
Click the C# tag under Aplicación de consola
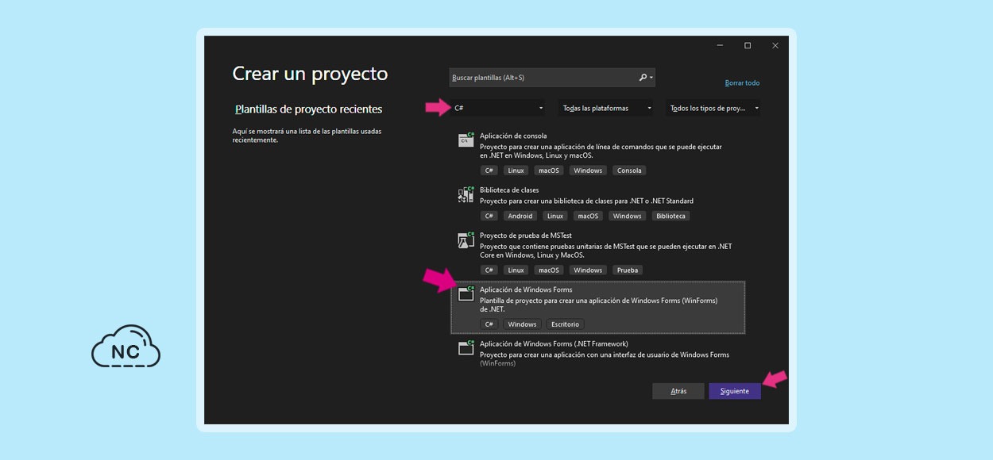click(x=489, y=171)
